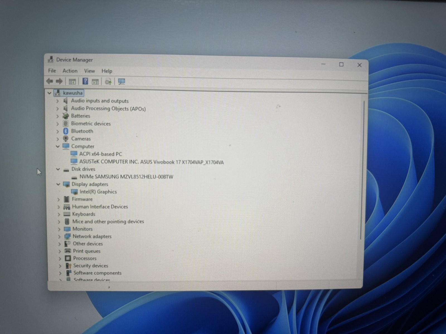Expand the Audio inputs and outputs node
Image resolution: width=446 pixels, height=334 pixels.
pos(58,101)
